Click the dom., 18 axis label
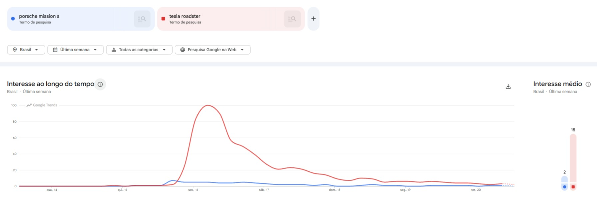This screenshot has height=207, width=597. 334,190
